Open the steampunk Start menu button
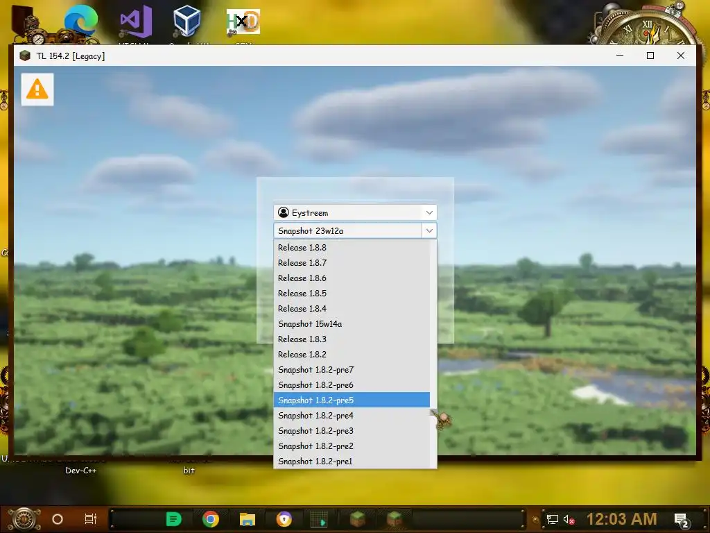 point(24,519)
